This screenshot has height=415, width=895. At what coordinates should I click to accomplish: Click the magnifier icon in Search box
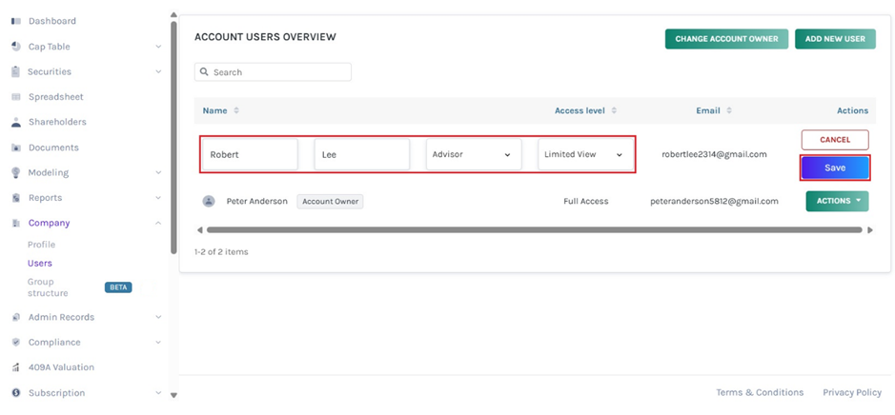pos(204,72)
